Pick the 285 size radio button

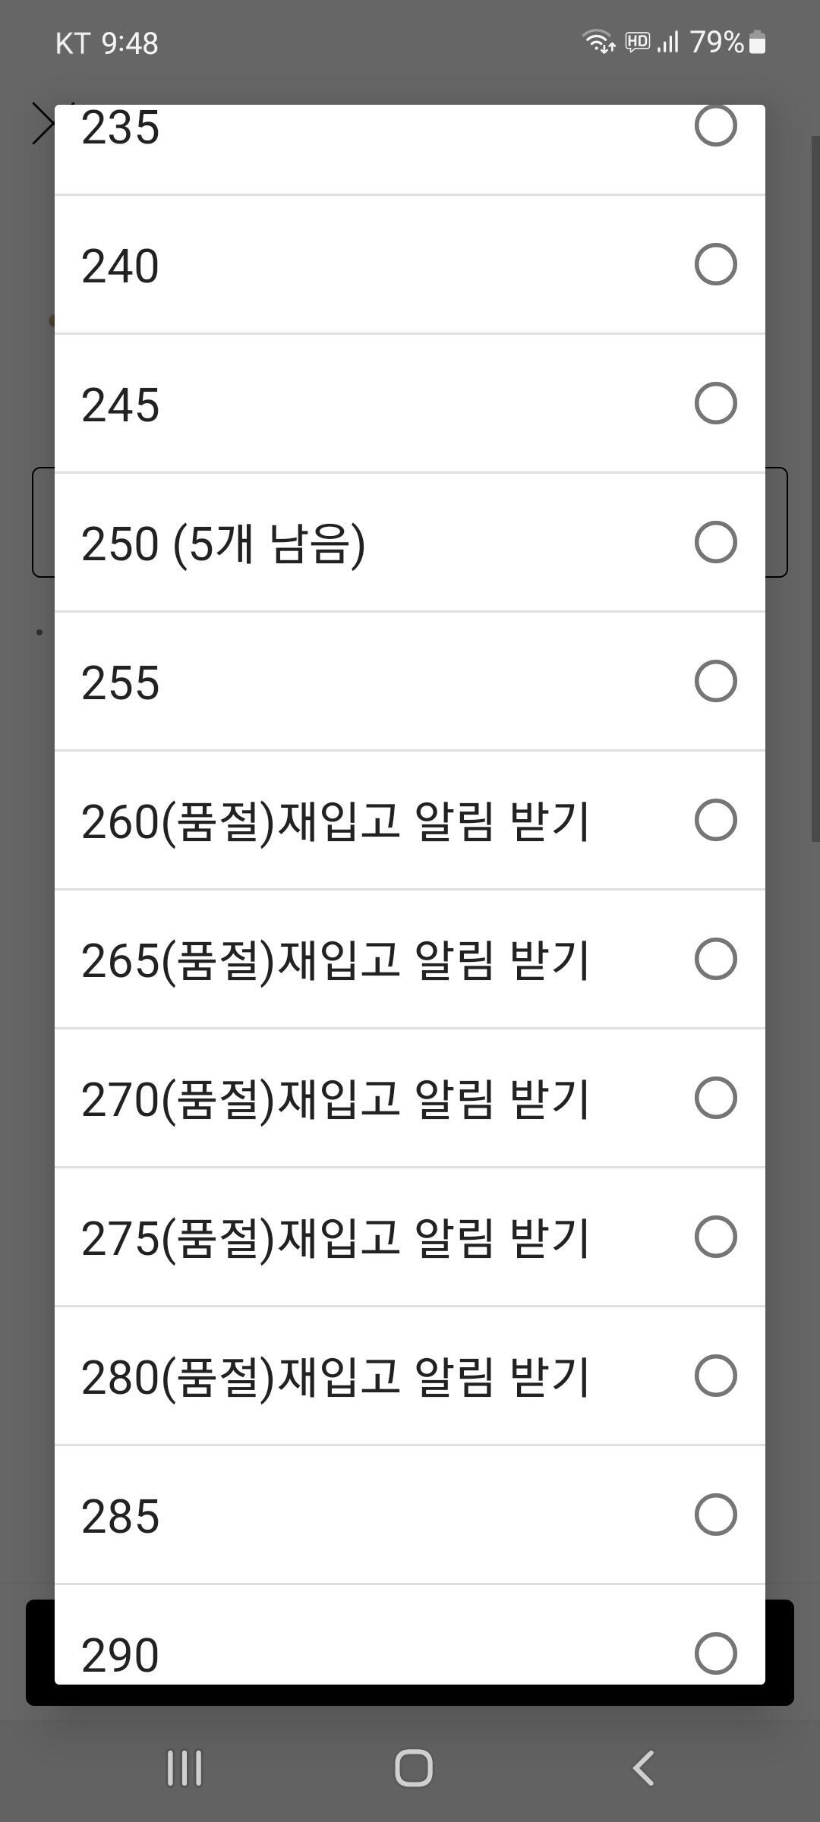[x=715, y=1515]
